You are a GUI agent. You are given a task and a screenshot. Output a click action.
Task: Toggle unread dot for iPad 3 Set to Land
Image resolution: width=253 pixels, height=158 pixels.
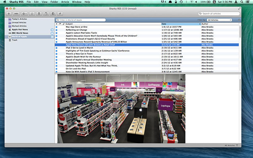(x=57, y=48)
